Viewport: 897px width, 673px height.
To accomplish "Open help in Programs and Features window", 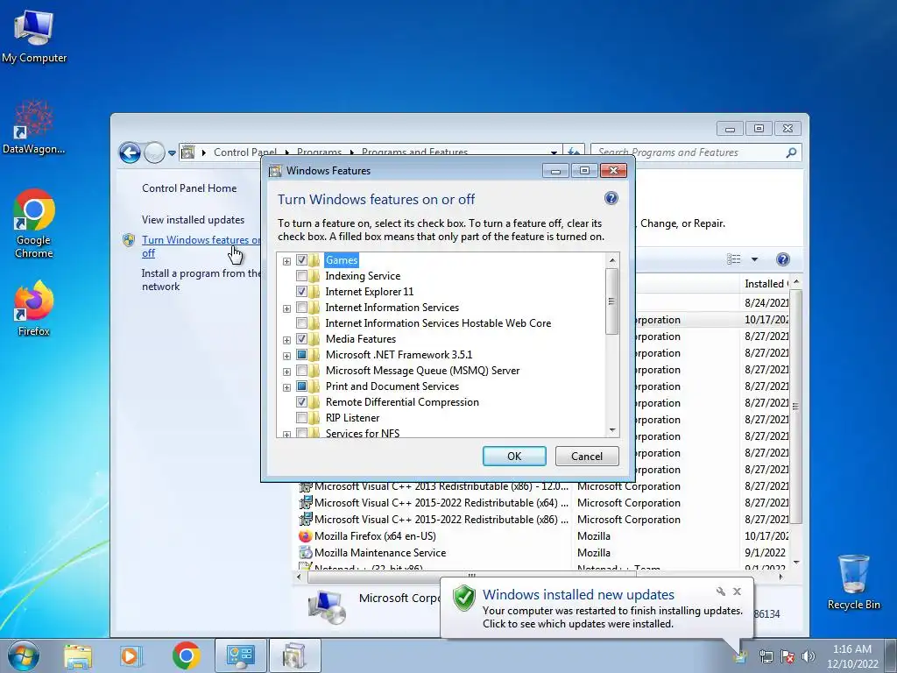I will (x=782, y=259).
